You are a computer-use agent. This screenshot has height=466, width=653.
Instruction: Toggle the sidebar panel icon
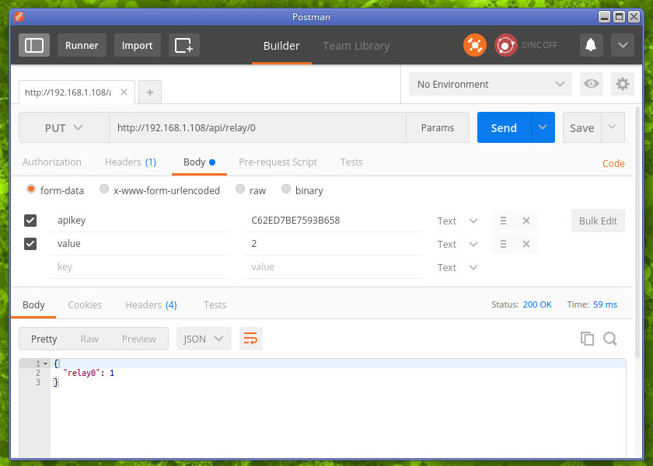point(34,45)
